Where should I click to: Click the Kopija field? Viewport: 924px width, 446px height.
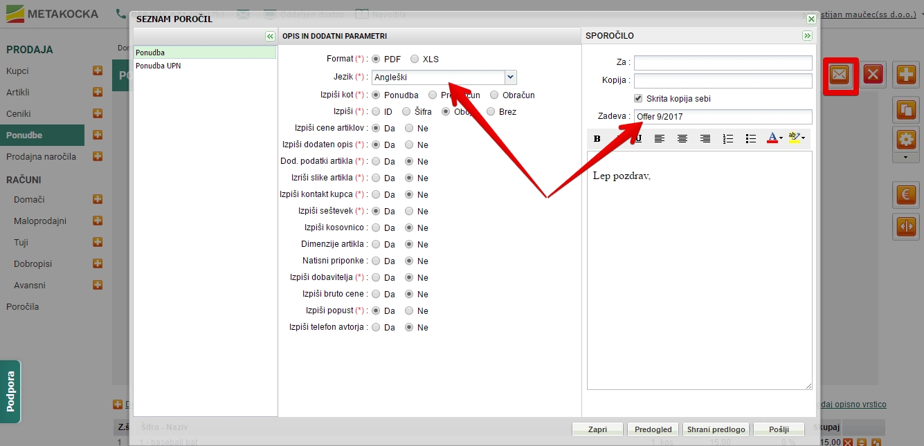(723, 81)
